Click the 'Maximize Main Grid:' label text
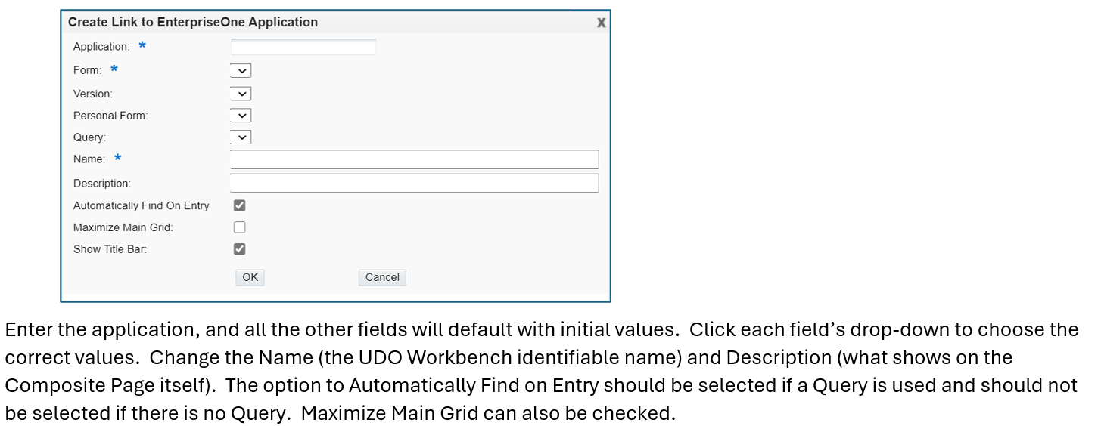The height and width of the screenshot is (426, 1101). pos(123,227)
